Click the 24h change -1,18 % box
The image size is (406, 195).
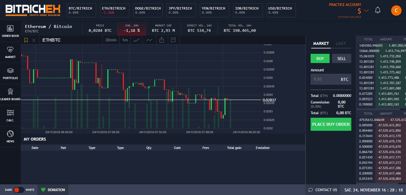point(131,28)
